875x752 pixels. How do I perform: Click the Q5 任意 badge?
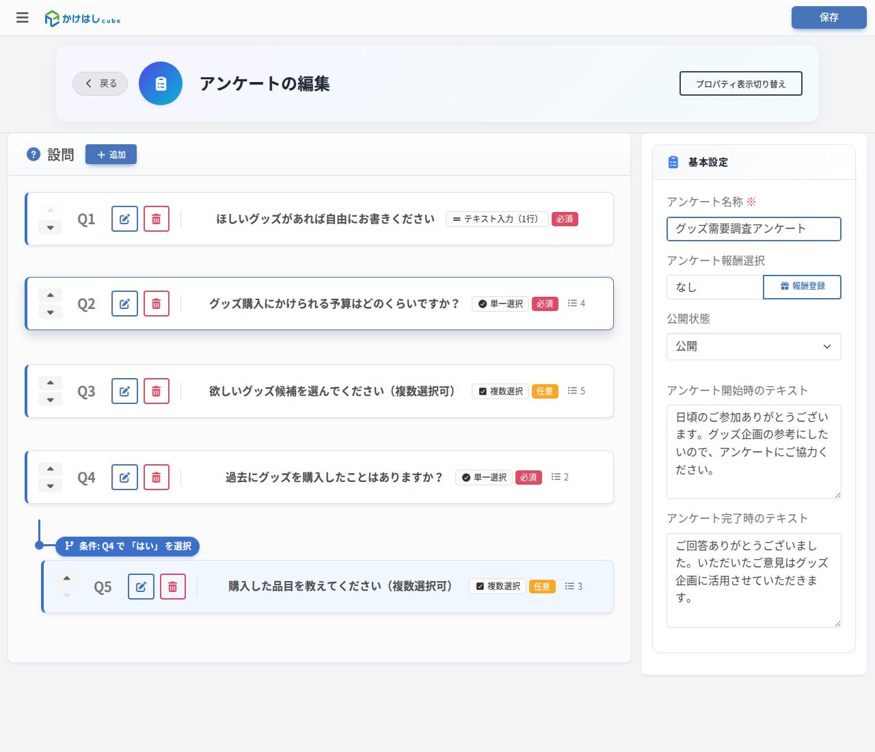542,587
